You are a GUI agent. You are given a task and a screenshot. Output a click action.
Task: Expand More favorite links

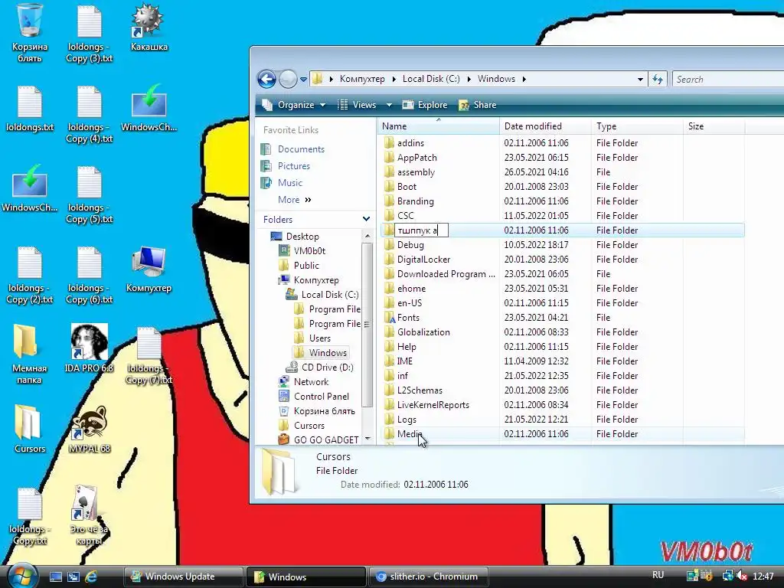coord(295,200)
